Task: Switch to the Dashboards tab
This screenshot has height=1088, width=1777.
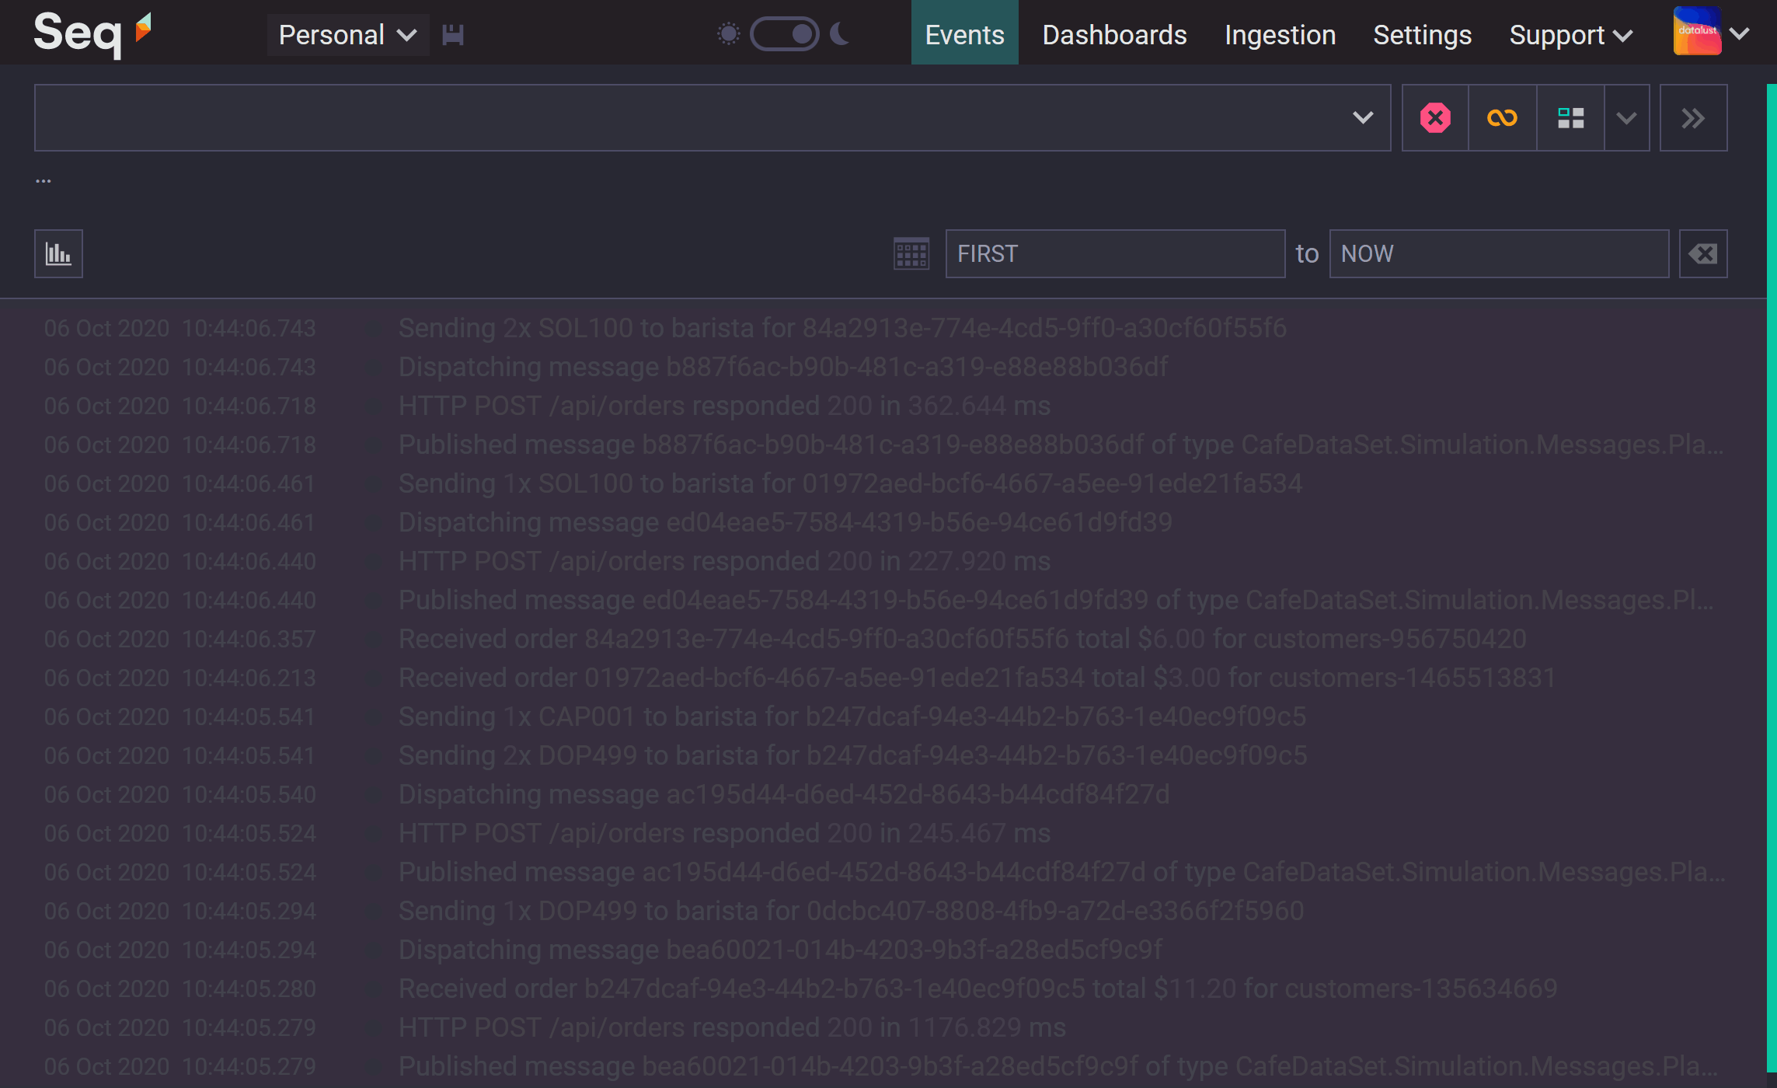Action: click(x=1114, y=35)
